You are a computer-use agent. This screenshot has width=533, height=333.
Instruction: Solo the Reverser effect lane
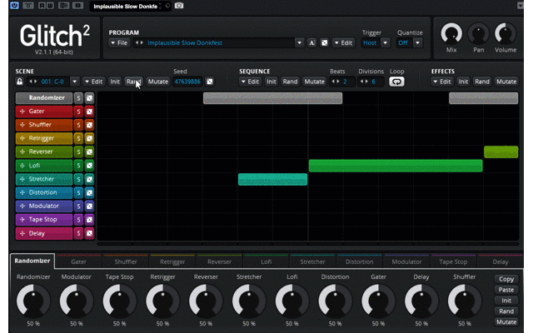click(x=78, y=152)
